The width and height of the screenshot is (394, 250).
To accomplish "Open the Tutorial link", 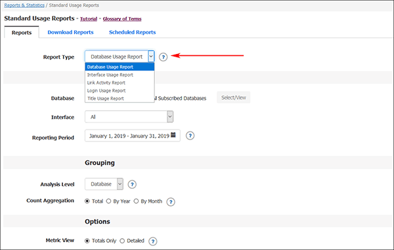I will (89, 19).
